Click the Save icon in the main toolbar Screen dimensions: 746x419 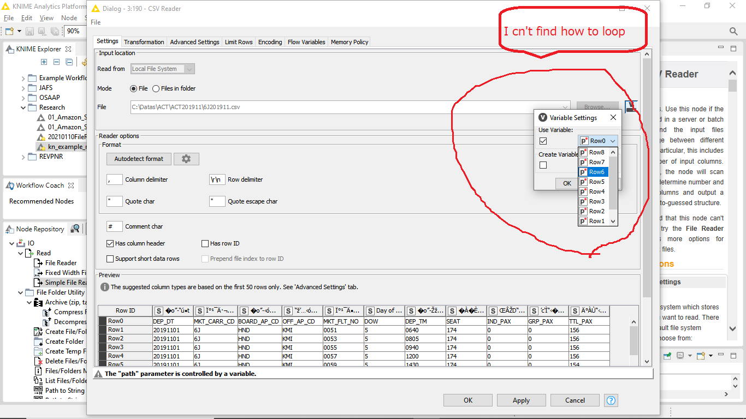click(x=29, y=32)
